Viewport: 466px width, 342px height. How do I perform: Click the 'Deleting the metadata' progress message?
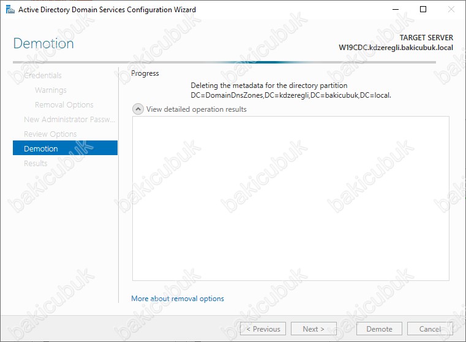[291, 90]
